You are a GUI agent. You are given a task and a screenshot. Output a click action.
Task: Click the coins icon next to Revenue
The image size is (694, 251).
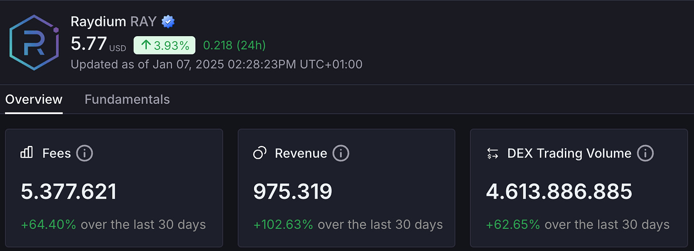coord(260,153)
